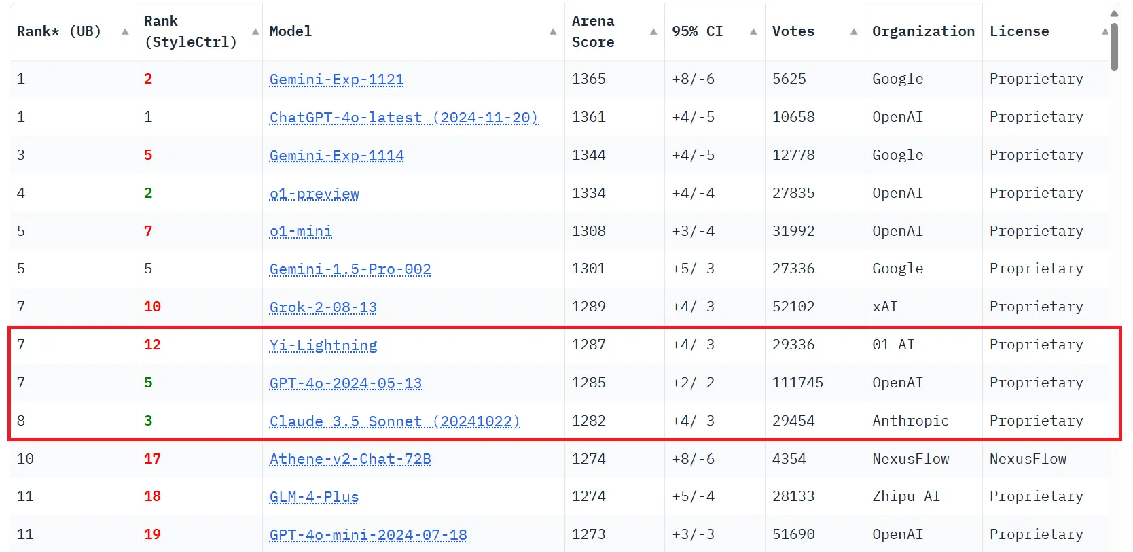This screenshot has width=1133, height=552.
Task: Click the votes count 51690
Action: point(793,534)
